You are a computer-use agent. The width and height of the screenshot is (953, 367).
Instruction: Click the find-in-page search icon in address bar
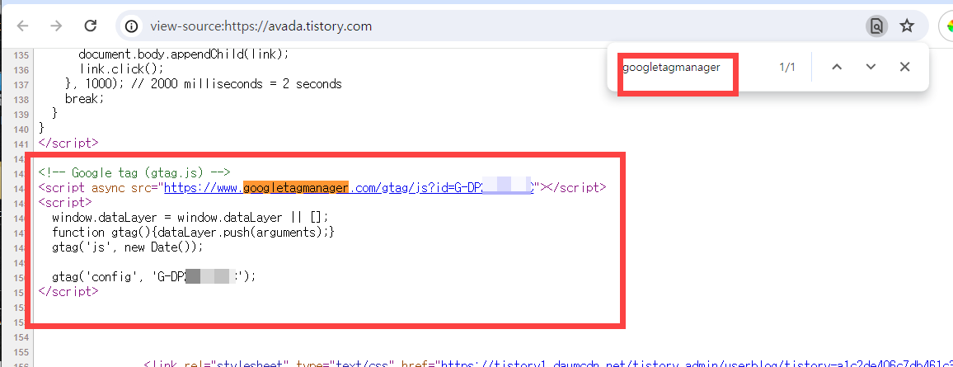coord(876,26)
